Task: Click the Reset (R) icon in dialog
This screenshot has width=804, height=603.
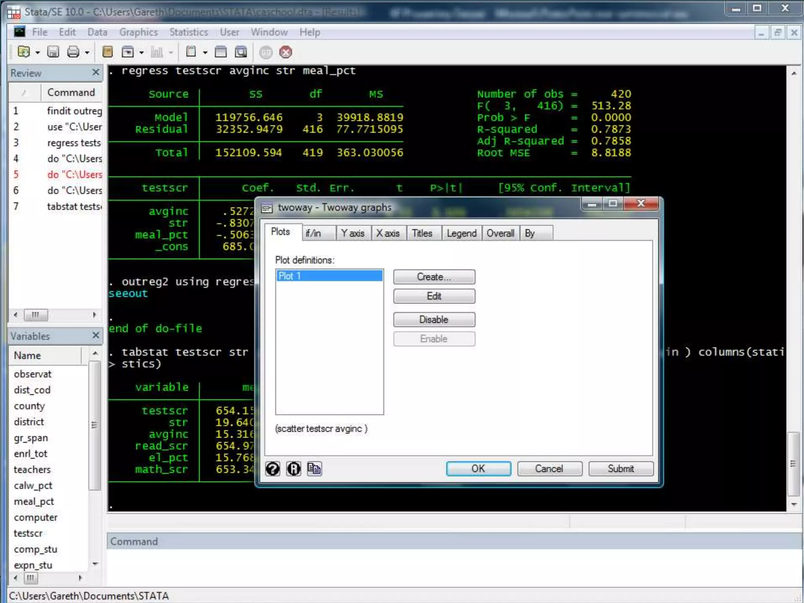Action: [x=294, y=468]
